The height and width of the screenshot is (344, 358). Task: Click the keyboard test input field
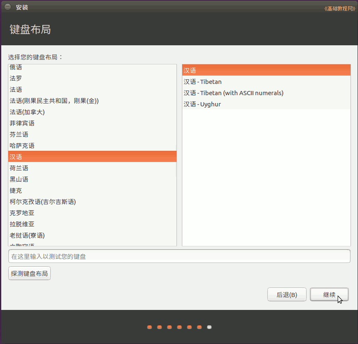[179, 256]
